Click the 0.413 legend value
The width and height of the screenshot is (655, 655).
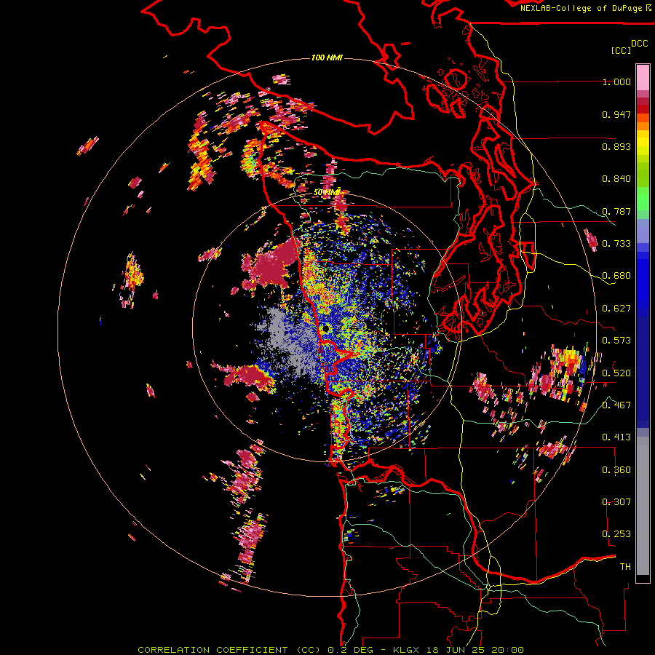click(616, 437)
